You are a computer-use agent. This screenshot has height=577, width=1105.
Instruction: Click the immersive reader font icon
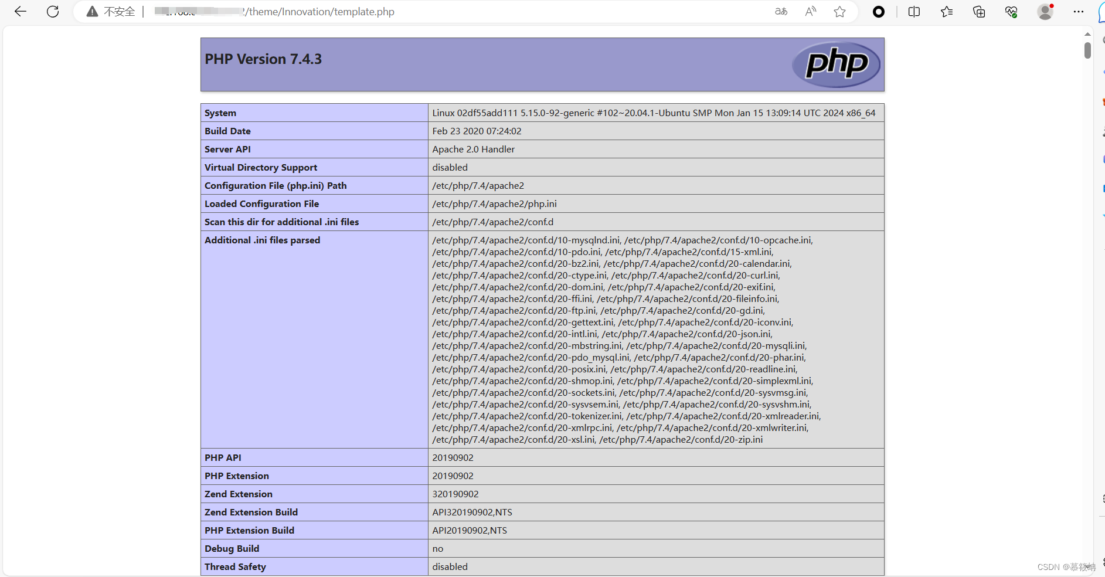[781, 12]
